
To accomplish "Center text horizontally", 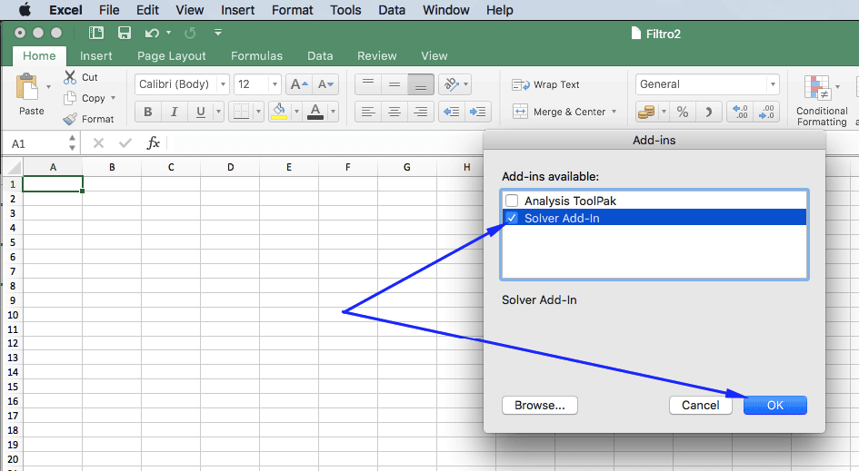I will (395, 113).
